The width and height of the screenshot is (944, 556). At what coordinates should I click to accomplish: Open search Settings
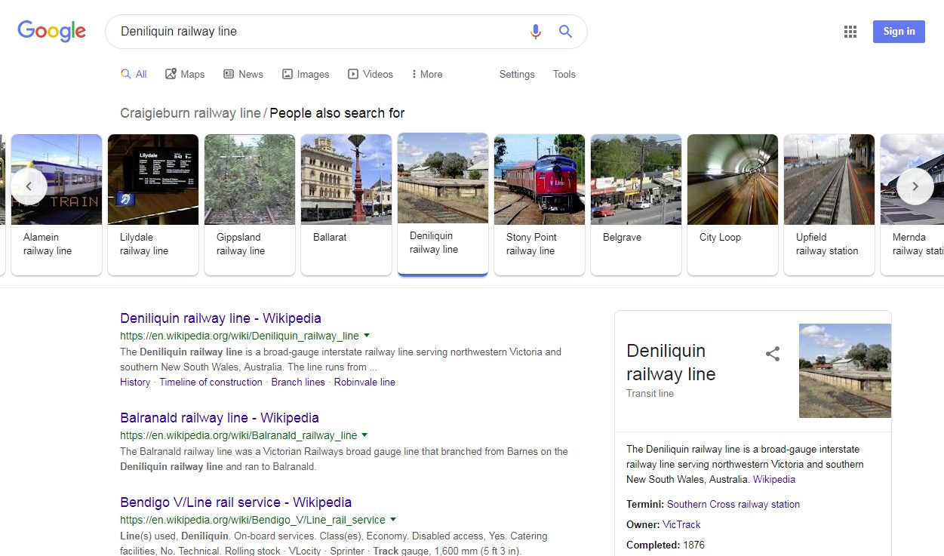point(517,74)
